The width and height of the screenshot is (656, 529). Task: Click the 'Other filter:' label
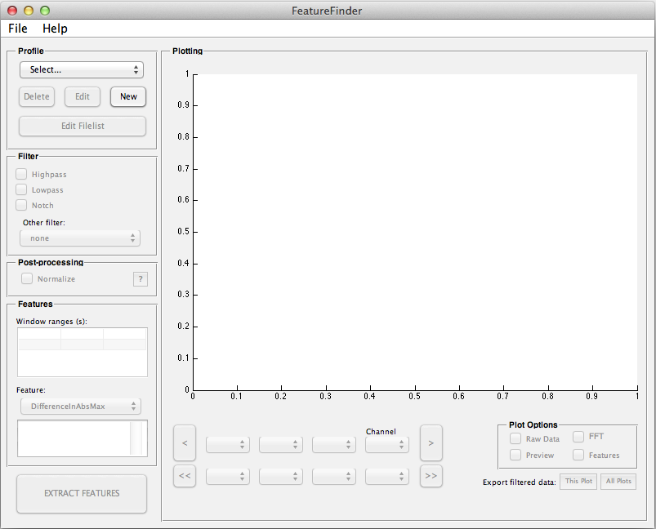point(44,223)
